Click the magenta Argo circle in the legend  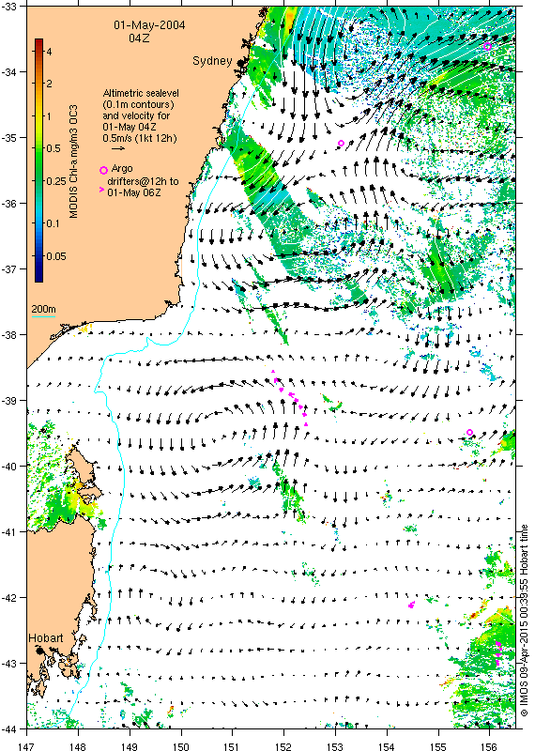103,171
